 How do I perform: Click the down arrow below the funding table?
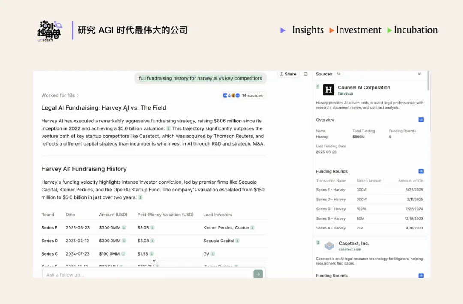pos(154,260)
